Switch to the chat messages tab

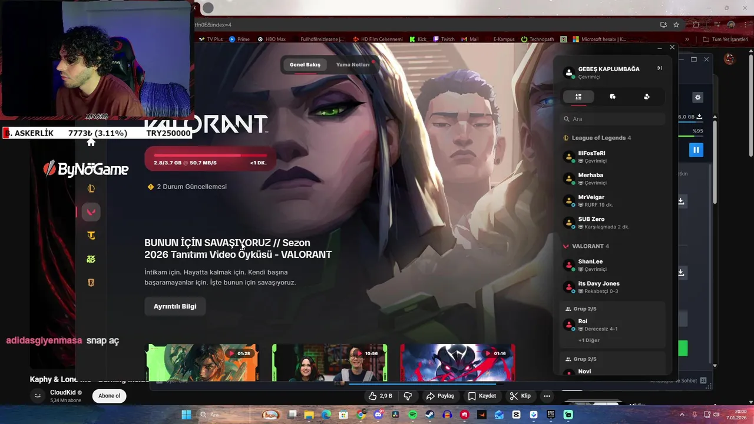click(x=613, y=97)
